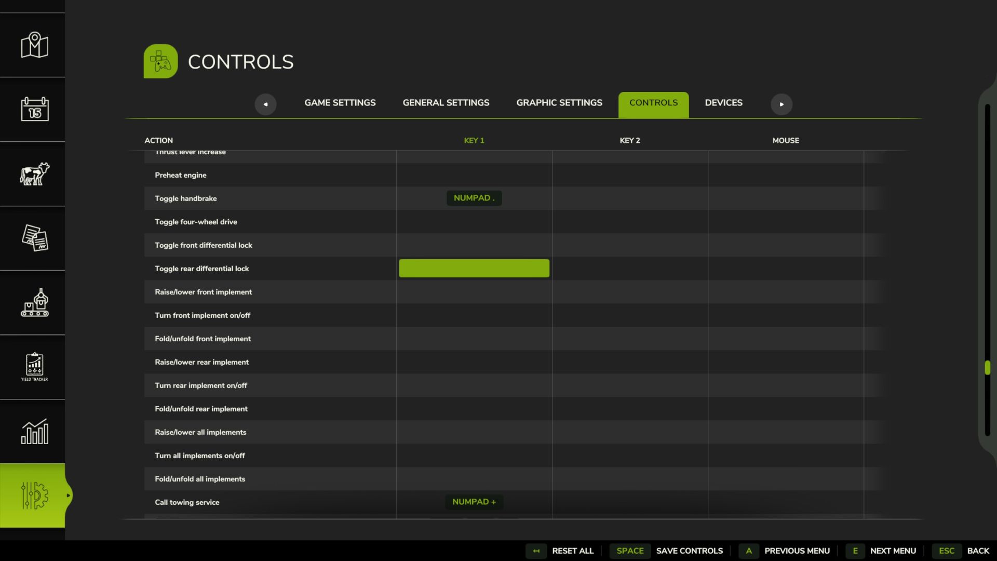The image size is (997, 561).
Task: Open the calendar sidebar icon
Action: (34, 109)
